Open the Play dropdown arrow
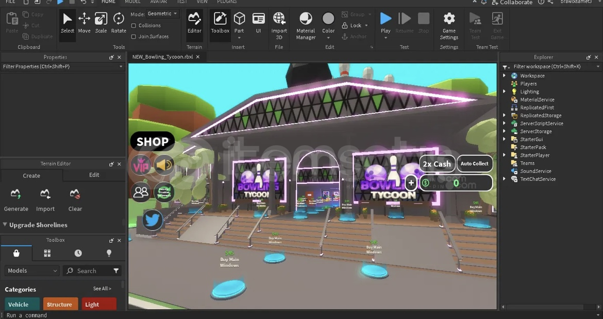The height and width of the screenshot is (319, 603). click(x=386, y=38)
